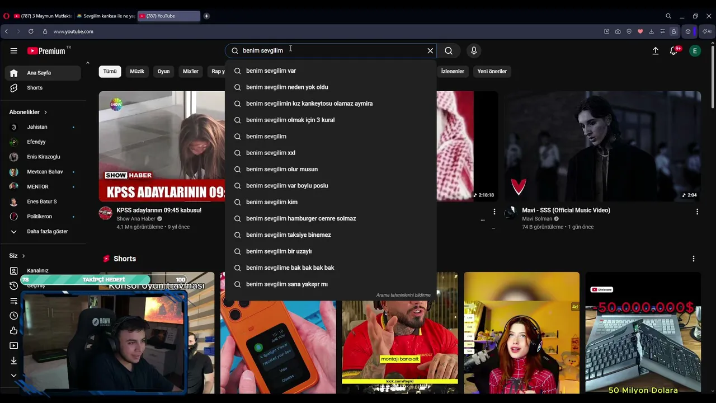Open the upload/create icon beside the bell

(656, 51)
